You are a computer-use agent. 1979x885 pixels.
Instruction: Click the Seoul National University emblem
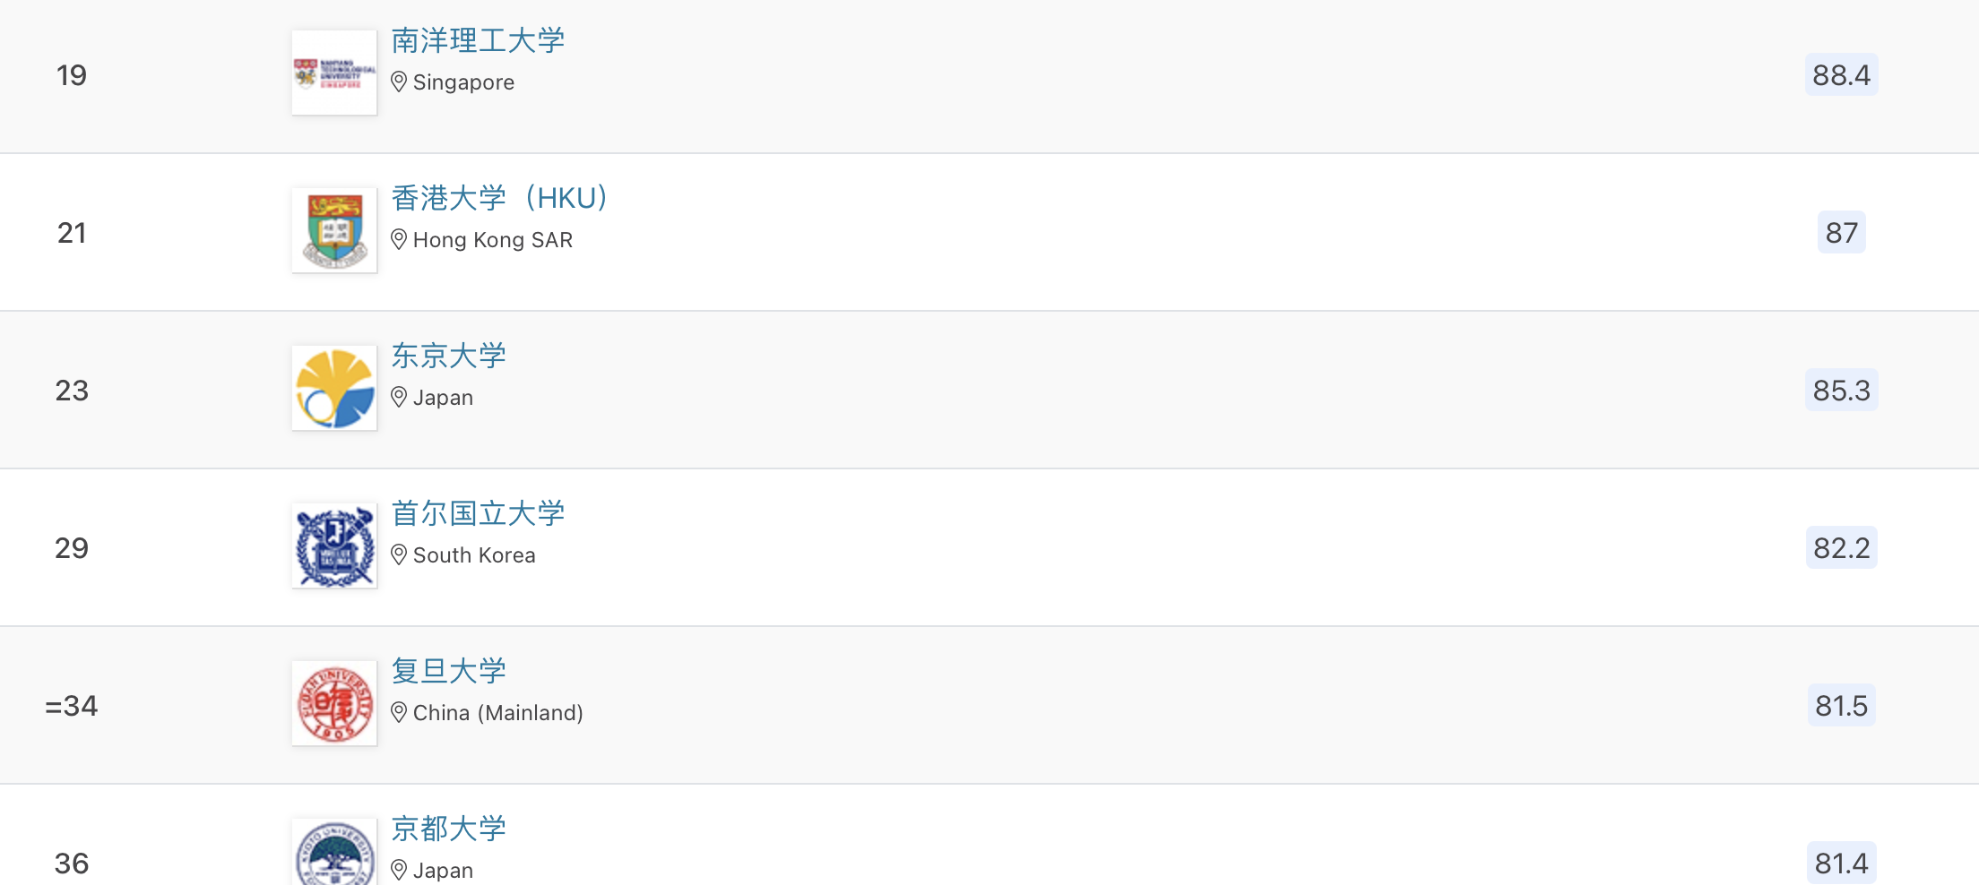click(x=334, y=546)
